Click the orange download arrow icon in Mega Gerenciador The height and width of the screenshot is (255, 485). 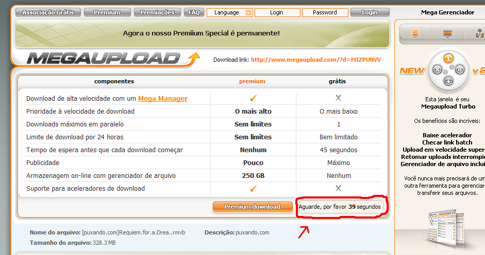415,33
